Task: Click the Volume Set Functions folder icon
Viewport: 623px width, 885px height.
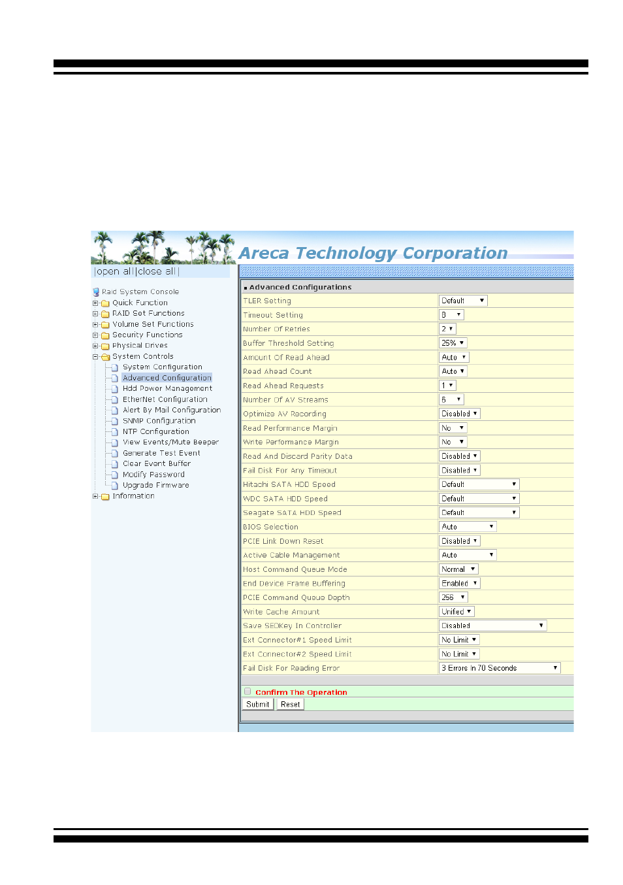Action: click(x=105, y=325)
